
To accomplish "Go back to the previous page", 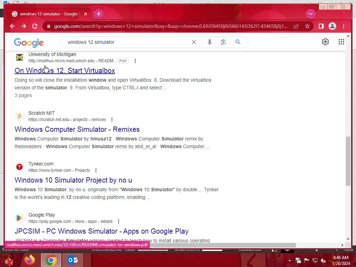I will point(13,26).
